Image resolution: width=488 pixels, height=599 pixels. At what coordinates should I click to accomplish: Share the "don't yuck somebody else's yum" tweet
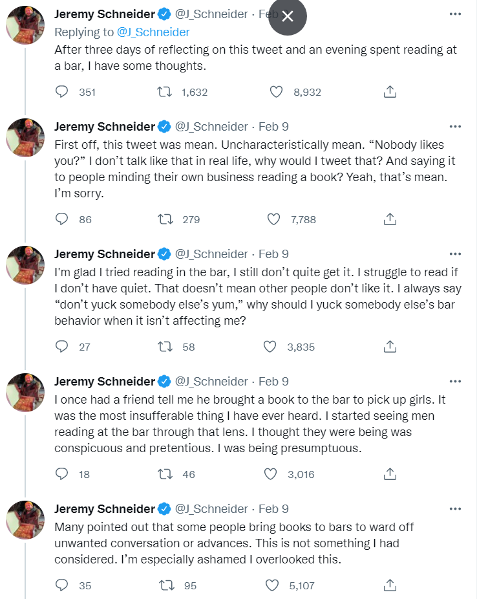[390, 347]
